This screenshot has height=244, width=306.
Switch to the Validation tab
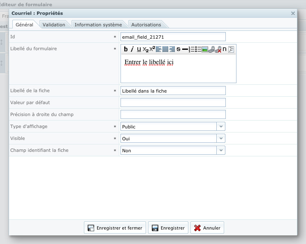[54, 25]
